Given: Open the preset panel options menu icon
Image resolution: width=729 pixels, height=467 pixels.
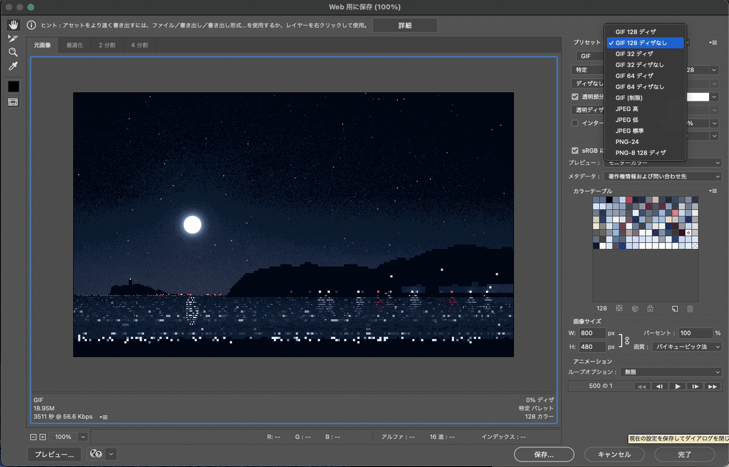Looking at the screenshot, I should [713, 43].
